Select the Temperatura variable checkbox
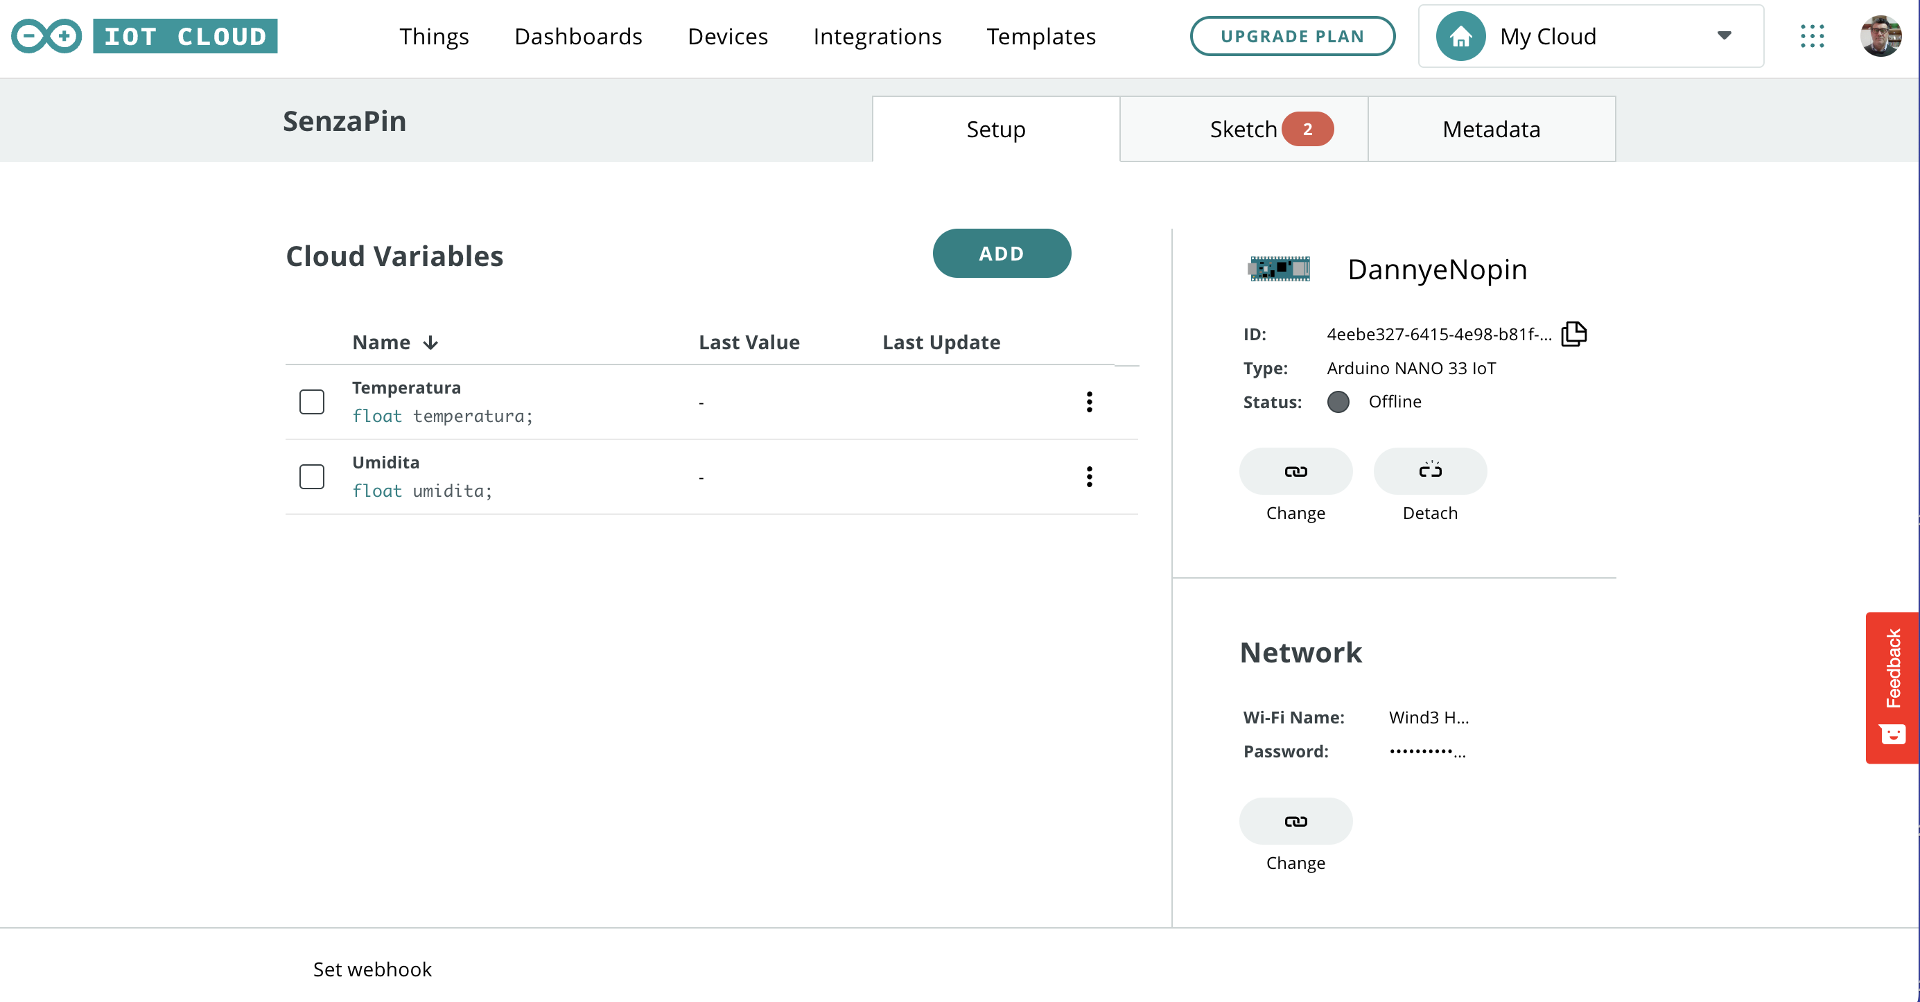 311,401
